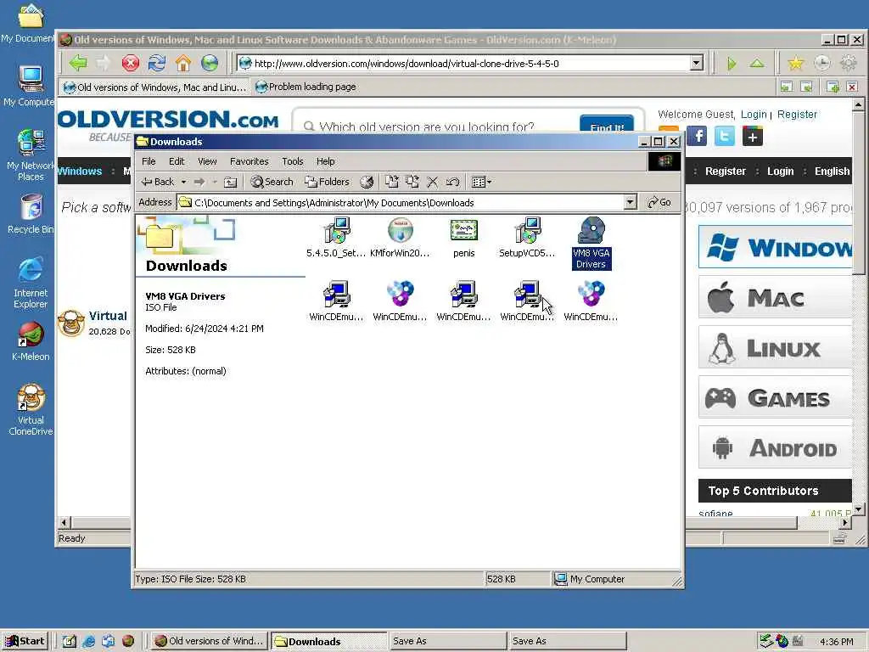Click the Register link next to Welcome Guest

tap(797, 115)
